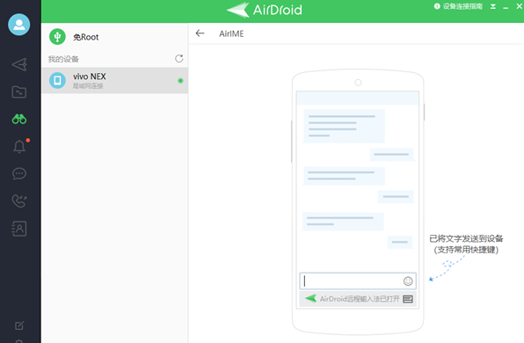The image size is (524, 343).
Task: Click the 我的设备 section label
Action: click(63, 59)
